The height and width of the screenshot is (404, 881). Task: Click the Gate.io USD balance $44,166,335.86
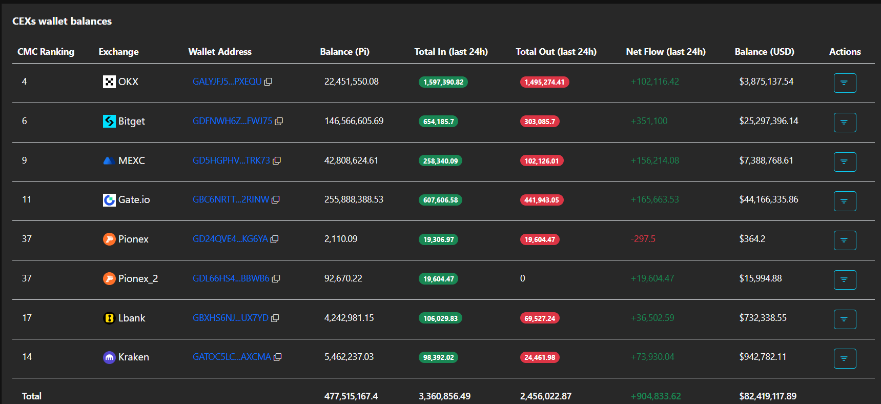pos(769,199)
